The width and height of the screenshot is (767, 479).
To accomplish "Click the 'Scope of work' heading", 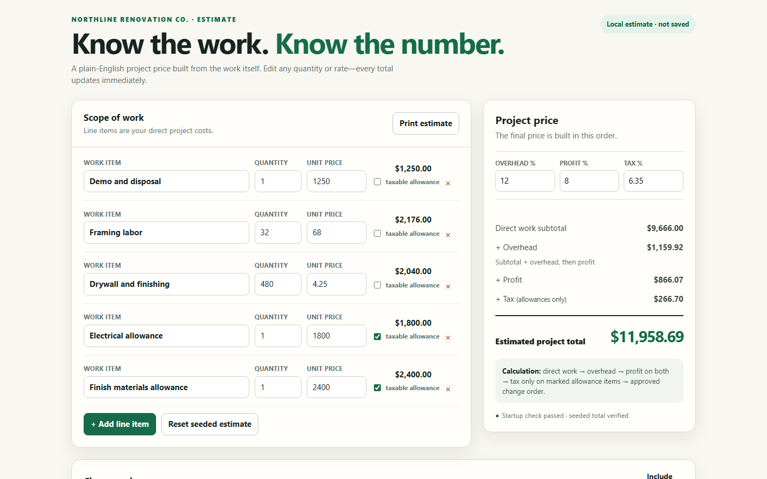I will click(x=113, y=118).
